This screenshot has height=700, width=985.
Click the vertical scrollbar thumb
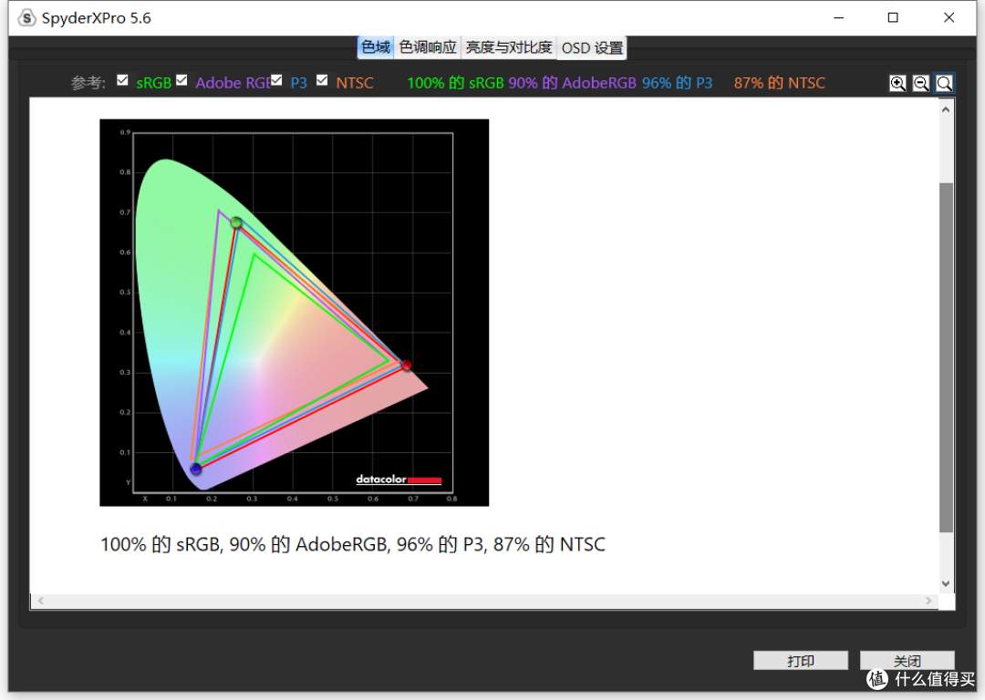click(x=946, y=358)
